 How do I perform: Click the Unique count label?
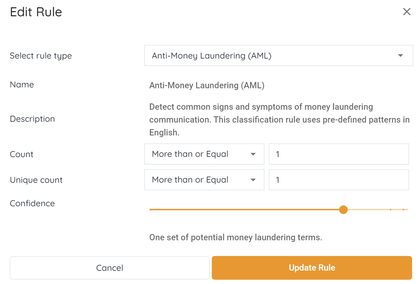pos(36,180)
